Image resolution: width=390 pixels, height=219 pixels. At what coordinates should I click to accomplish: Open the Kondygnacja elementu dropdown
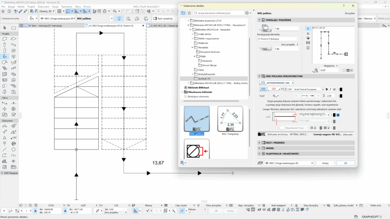(278, 39)
